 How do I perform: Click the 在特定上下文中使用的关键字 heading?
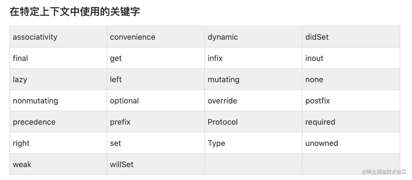point(75,12)
